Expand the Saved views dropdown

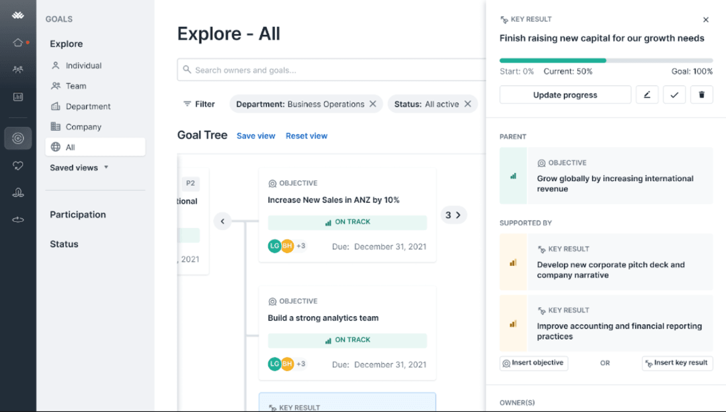click(79, 168)
